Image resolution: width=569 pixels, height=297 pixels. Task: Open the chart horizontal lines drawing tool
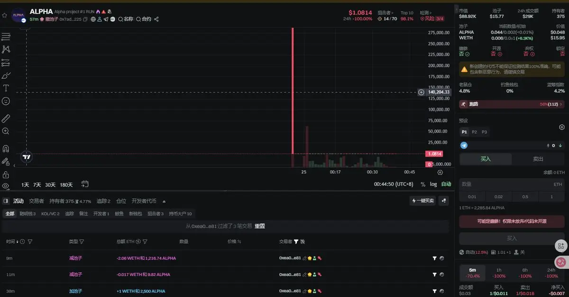[6, 37]
